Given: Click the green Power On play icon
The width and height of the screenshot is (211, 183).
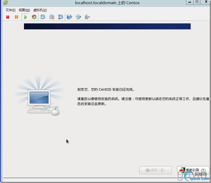Looking at the screenshot, I should coord(26,17).
